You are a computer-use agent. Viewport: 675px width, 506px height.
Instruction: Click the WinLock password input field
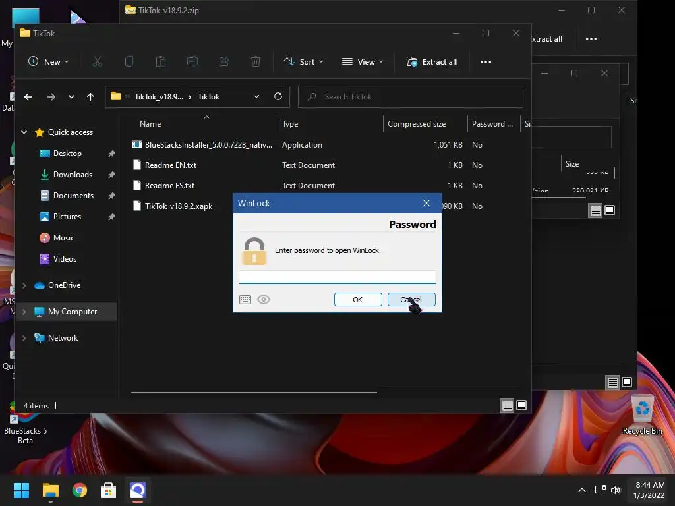point(337,277)
